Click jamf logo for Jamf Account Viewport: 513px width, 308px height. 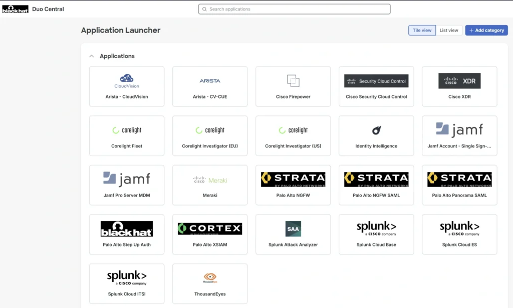pyautogui.click(x=459, y=129)
